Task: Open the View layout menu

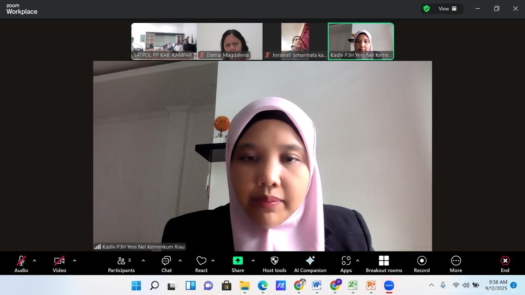Action: [x=448, y=9]
